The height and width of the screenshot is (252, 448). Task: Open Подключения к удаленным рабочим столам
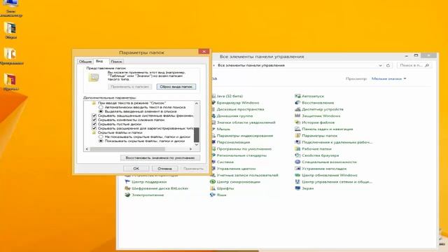(x=333, y=142)
